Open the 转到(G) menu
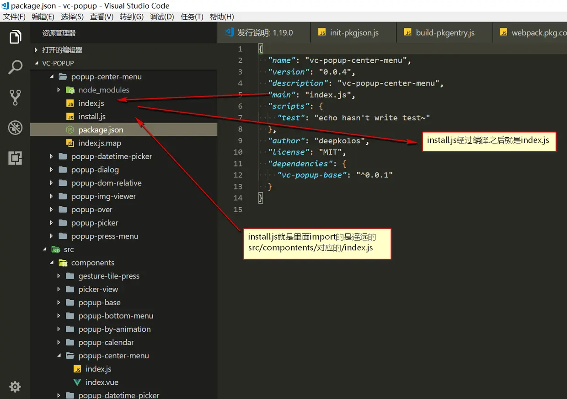Viewport: 567px width, 399px height. point(132,17)
